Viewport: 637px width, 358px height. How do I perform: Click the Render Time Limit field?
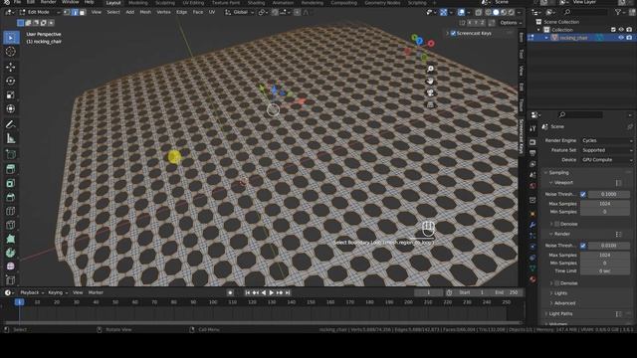(605, 271)
